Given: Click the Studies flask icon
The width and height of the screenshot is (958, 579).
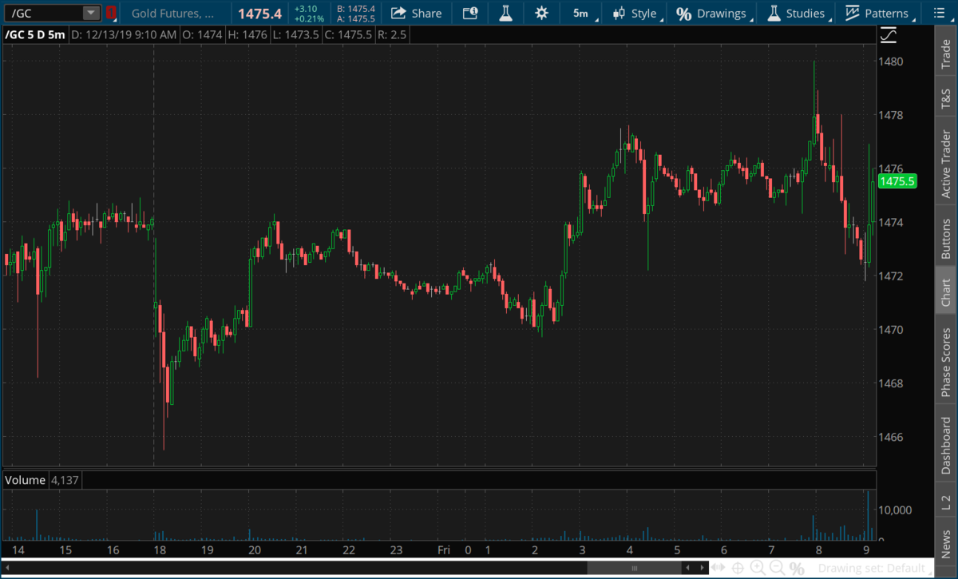Looking at the screenshot, I should 773,13.
